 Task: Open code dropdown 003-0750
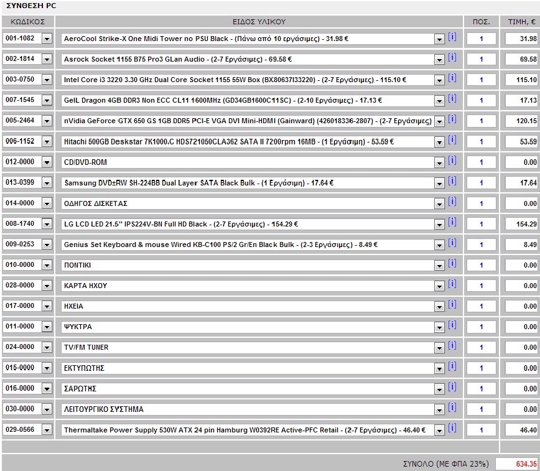[x=47, y=80]
